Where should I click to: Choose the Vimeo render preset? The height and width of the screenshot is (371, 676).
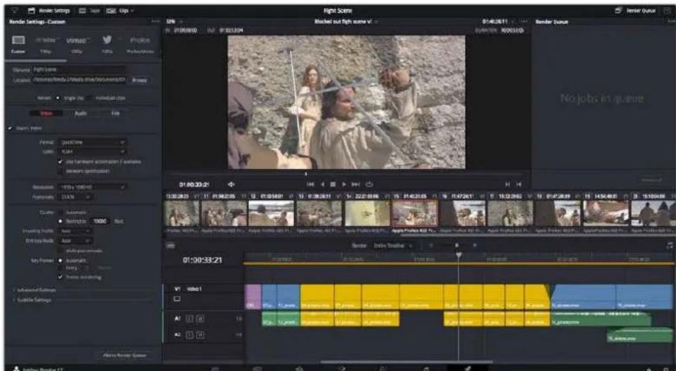[x=76, y=40]
